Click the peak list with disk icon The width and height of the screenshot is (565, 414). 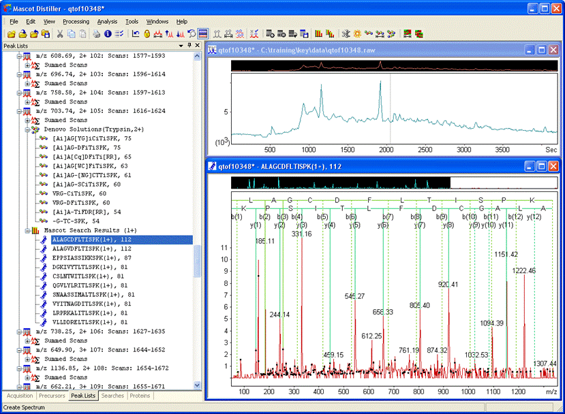tap(304, 34)
